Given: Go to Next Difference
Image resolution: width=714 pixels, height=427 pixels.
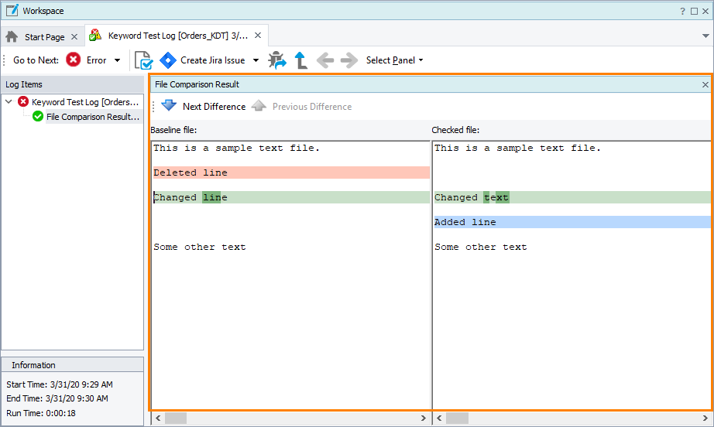Looking at the screenshot, I should tap(204, 107).
